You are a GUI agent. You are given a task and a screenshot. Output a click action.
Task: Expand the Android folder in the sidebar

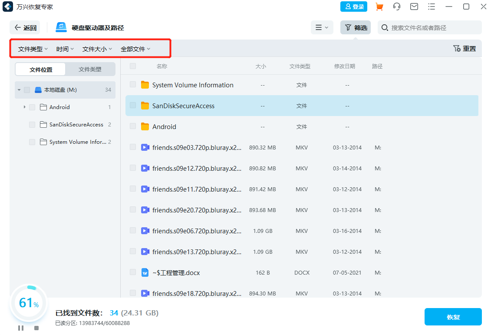tap(25, 107)
